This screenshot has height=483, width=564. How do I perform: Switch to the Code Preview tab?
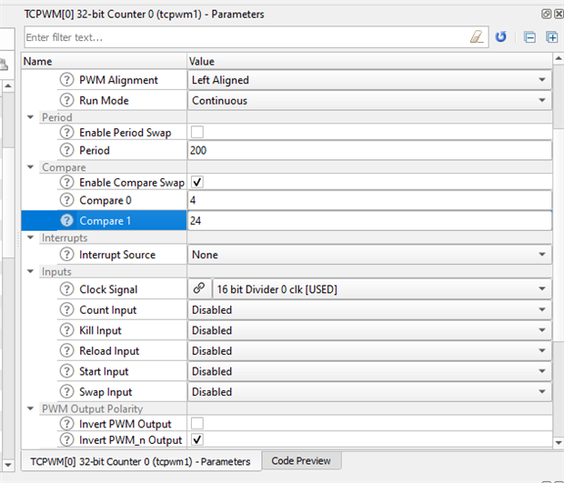[303, 461]
